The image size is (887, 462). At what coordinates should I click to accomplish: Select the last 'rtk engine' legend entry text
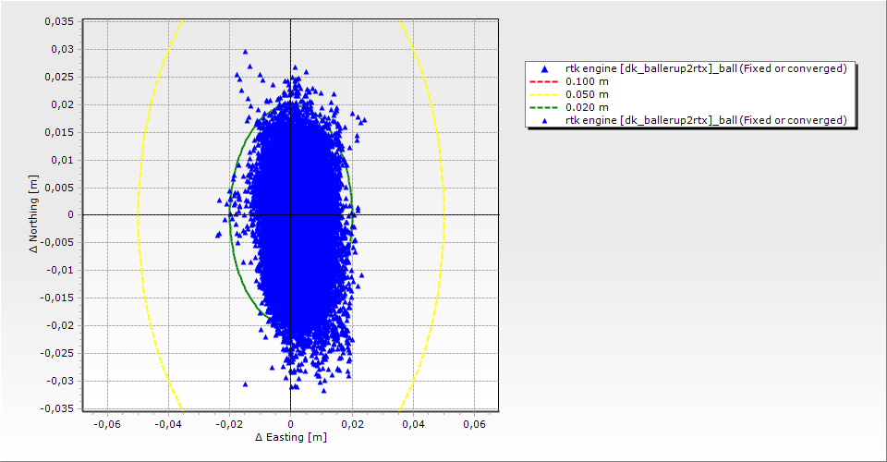coord(706,120)
